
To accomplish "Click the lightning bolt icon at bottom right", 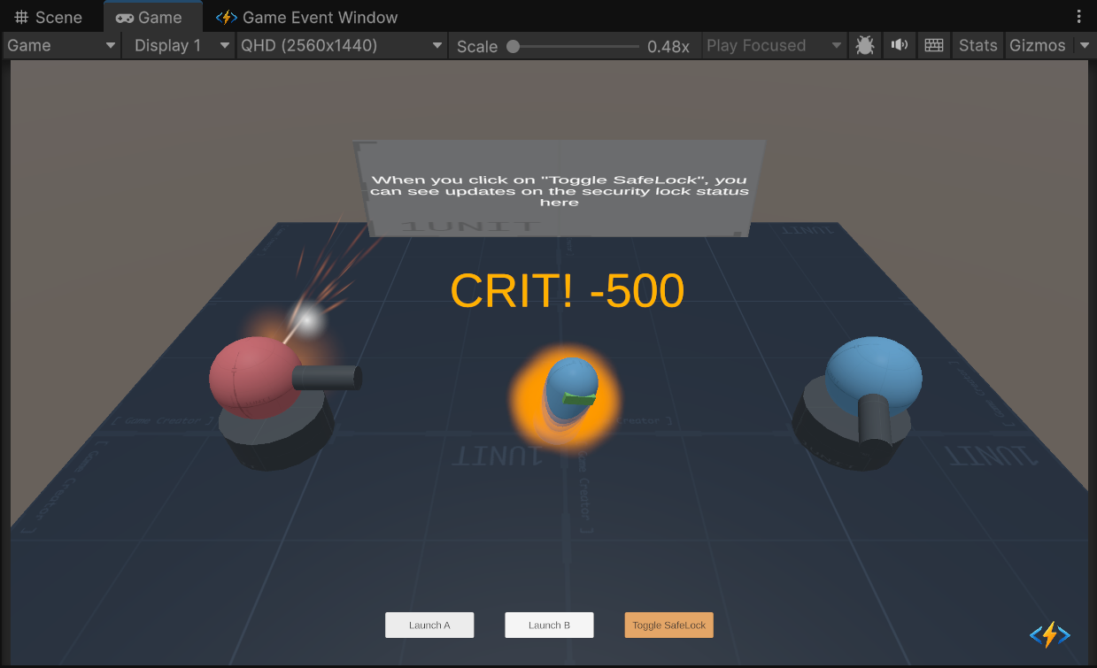I will click(1049, 634).
